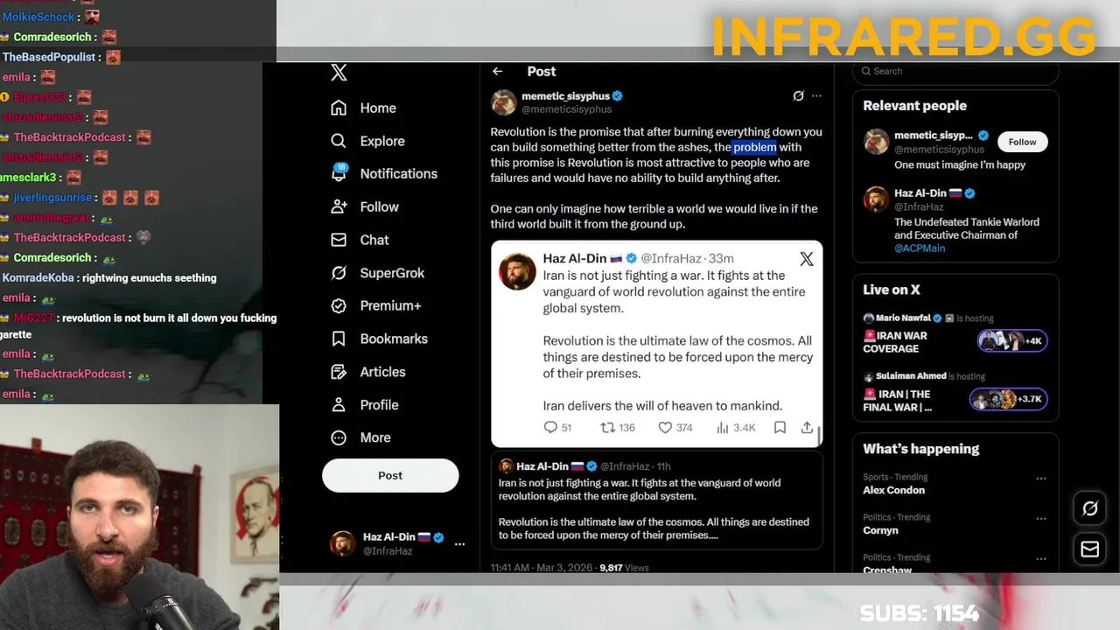Click memetic_sisyphus avatar on the post
The height and width of the screenshot is (630, 1120).
pos(503,102)
